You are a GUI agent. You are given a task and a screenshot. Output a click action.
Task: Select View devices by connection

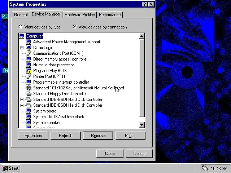(x=100, y=27)
